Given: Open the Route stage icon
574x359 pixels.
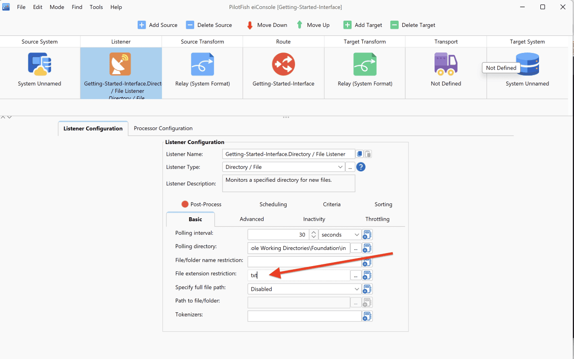Looking at the screenshot, I should (283, 64).
